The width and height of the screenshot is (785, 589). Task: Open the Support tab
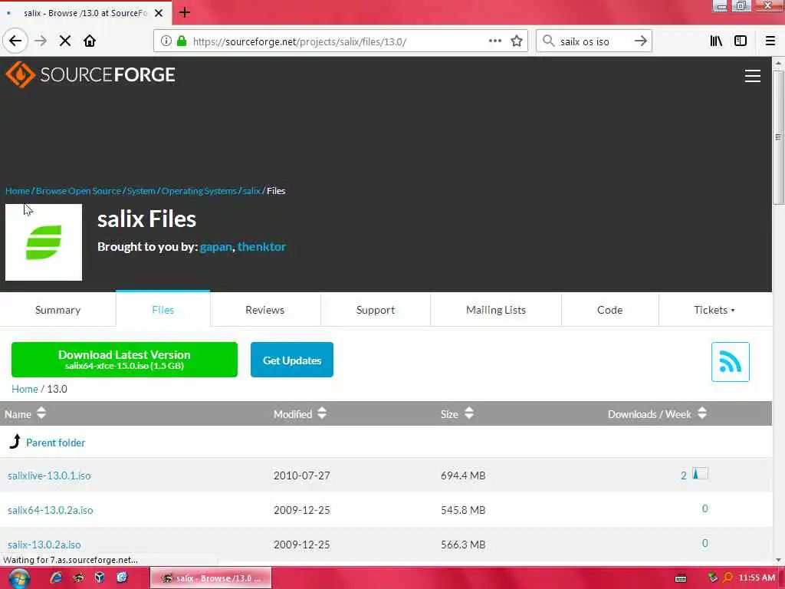point(376,310)
